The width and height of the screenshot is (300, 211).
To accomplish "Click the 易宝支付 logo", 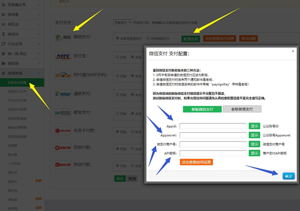I will pos(63,112).
